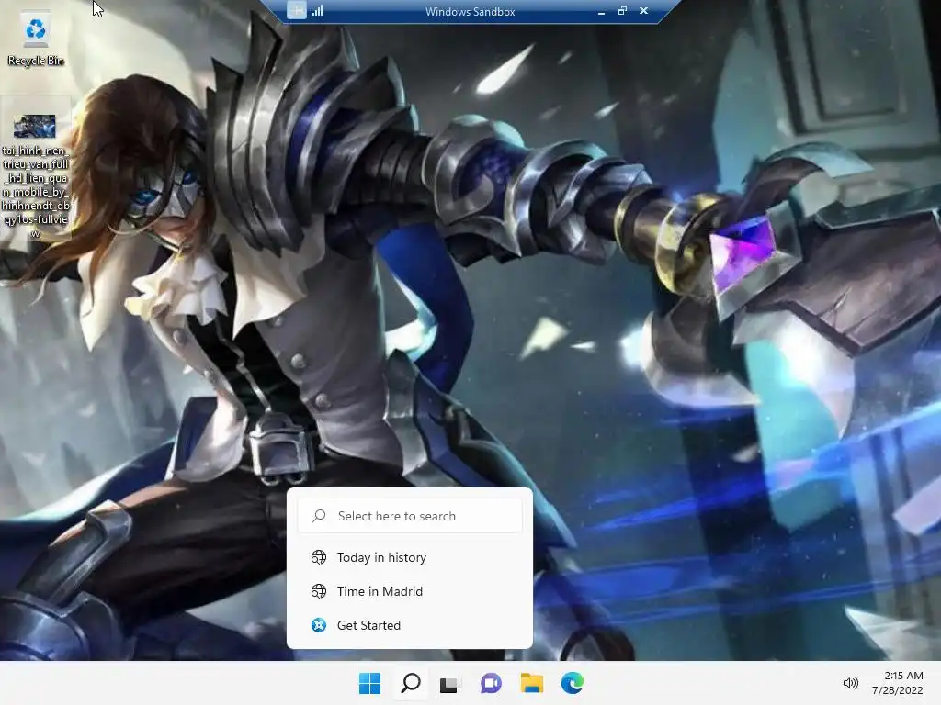Image resolution: width=941 pixels, height=705 pixels.
Task: Click the Select here to search field
Action: pos(410,516)
